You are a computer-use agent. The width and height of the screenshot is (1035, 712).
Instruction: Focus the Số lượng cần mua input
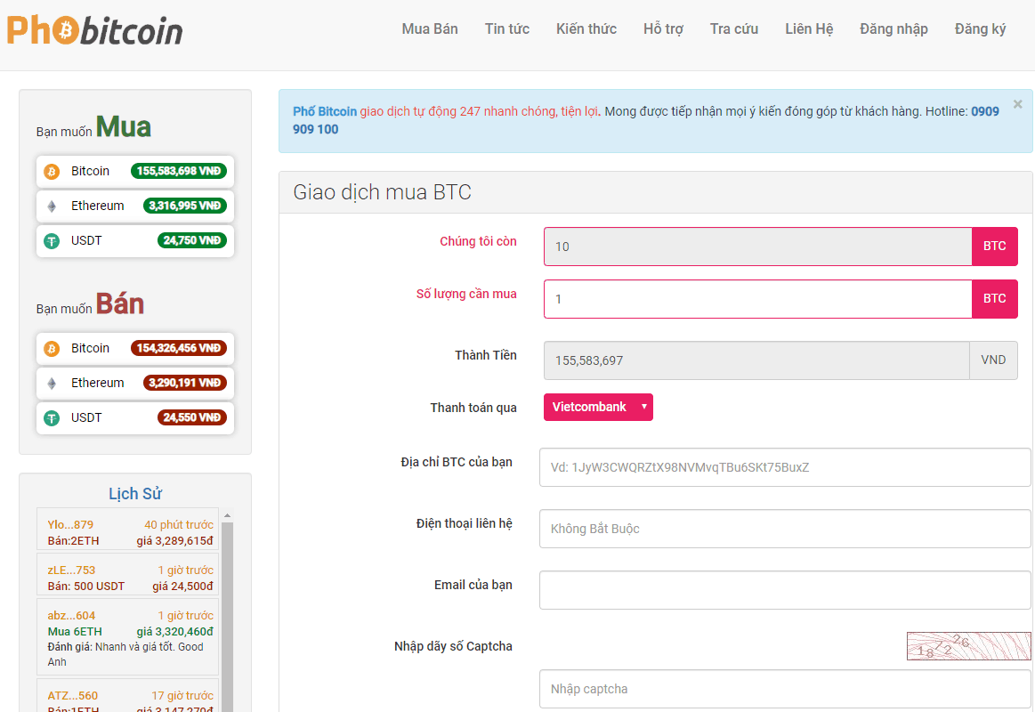click(x=757, y=299)
